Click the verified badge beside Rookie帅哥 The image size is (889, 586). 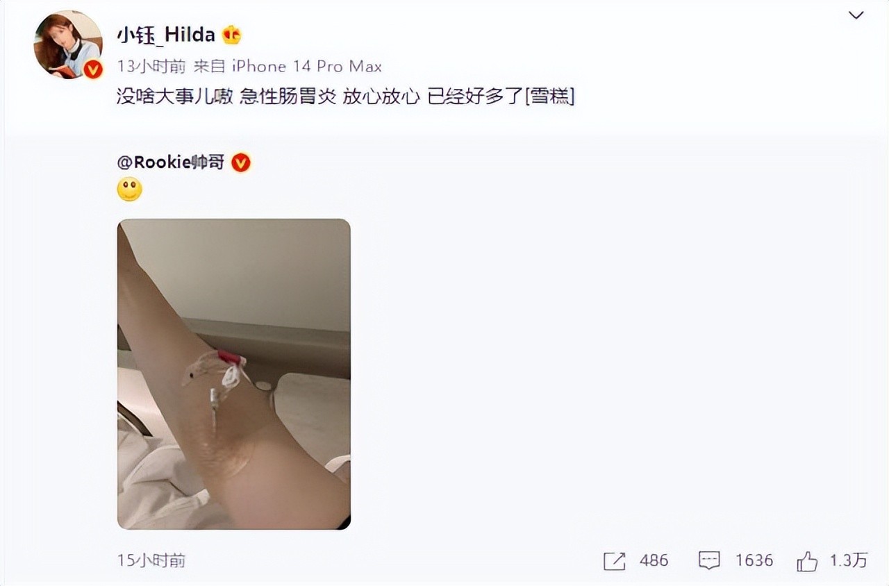click(x=241, y=162)
